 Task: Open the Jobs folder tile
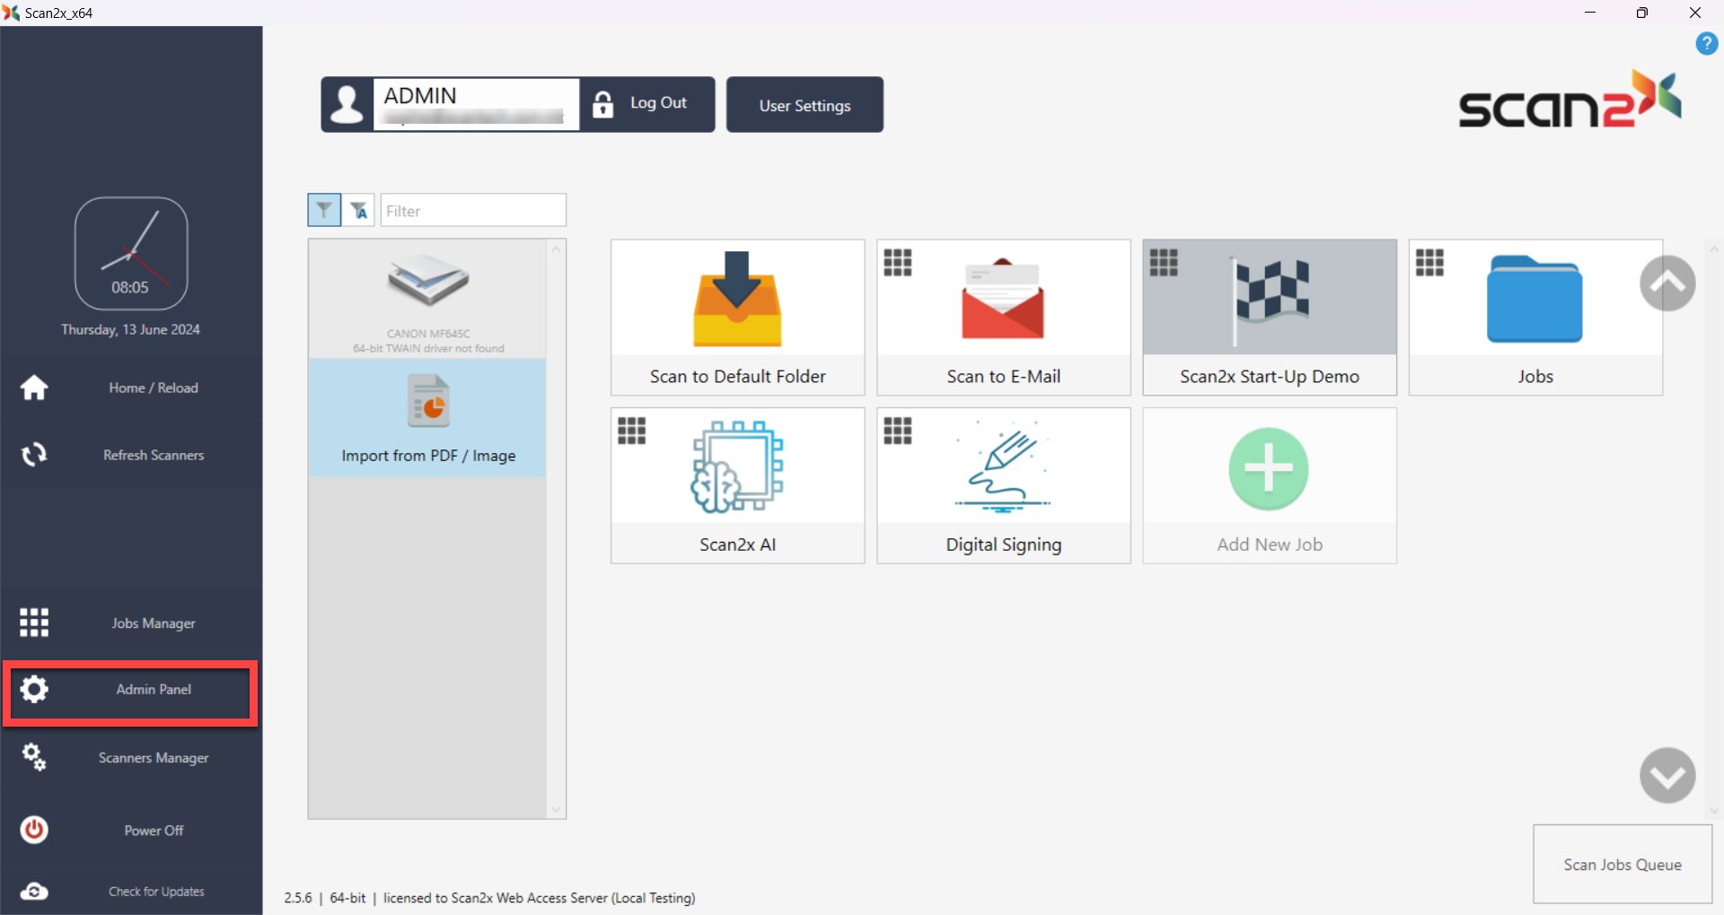pos(1535,317)
